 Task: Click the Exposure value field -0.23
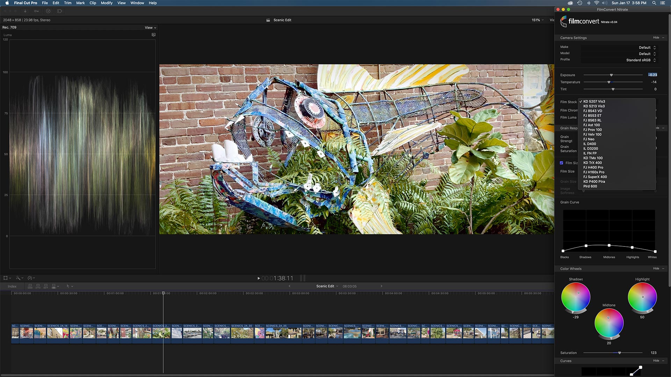[x=652, y=75]
